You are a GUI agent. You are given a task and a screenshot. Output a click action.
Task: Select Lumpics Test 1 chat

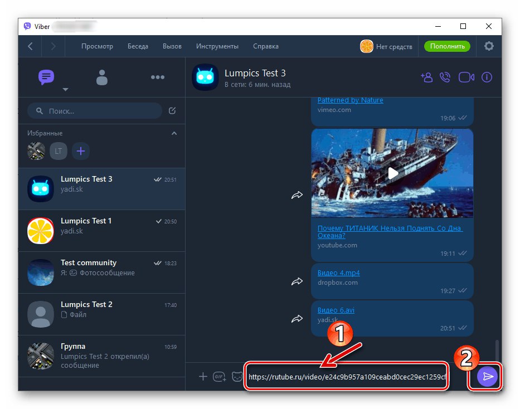coord(102,231)
